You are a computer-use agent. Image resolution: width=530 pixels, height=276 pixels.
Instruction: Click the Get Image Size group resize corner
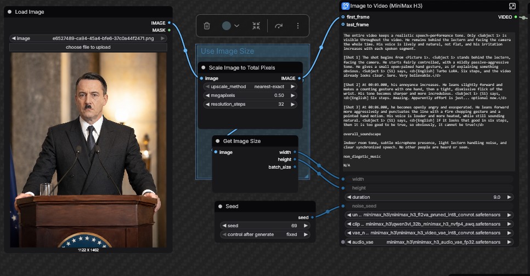pos(307,176)
